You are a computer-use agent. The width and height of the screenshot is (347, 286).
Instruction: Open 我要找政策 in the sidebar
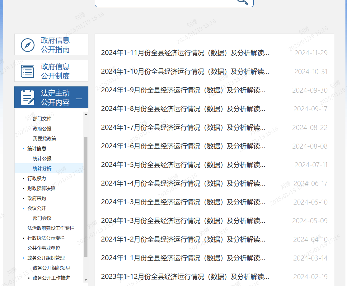click(45, 139)
